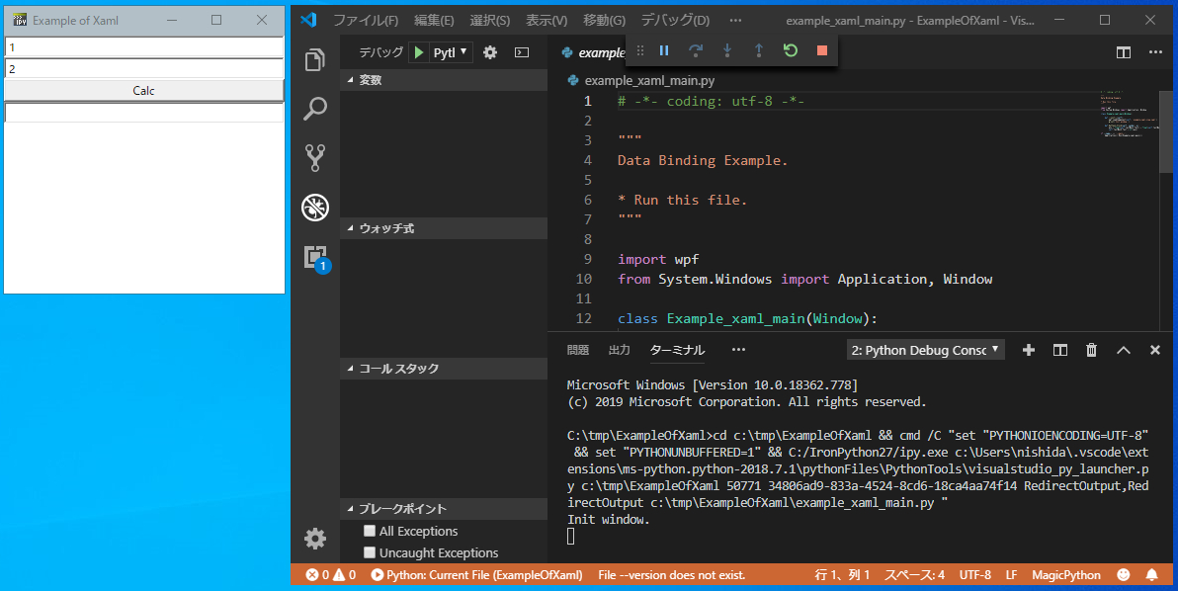Open the 表示(V) menu
The width and height of the screenshot is (1178, 591).
coord(547,21)
